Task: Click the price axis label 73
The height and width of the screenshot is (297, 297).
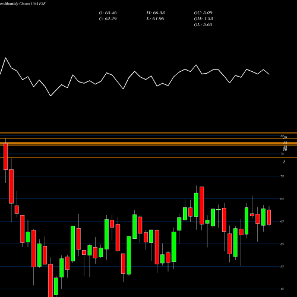Action: tap(282, 176)
